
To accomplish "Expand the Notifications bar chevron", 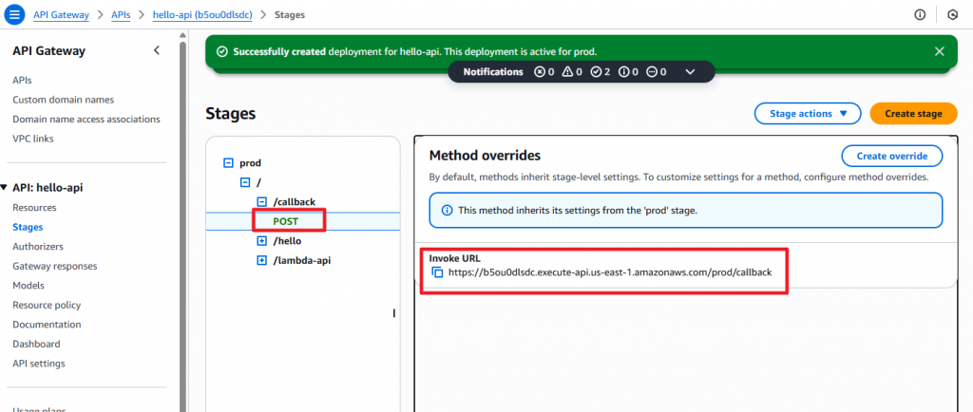I will pyautogui.click(x=690, y=72).
